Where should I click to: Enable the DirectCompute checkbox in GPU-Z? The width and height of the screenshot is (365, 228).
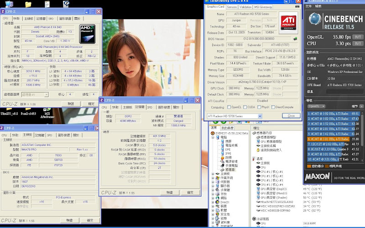click(273, 107)
